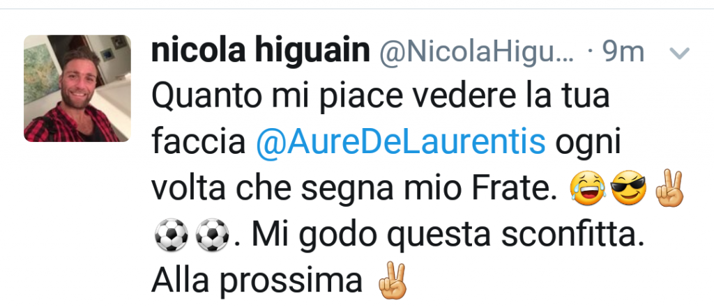Click the first soccer ball emoji
Screen dimensions: 714x307
(x=172, y=235)
